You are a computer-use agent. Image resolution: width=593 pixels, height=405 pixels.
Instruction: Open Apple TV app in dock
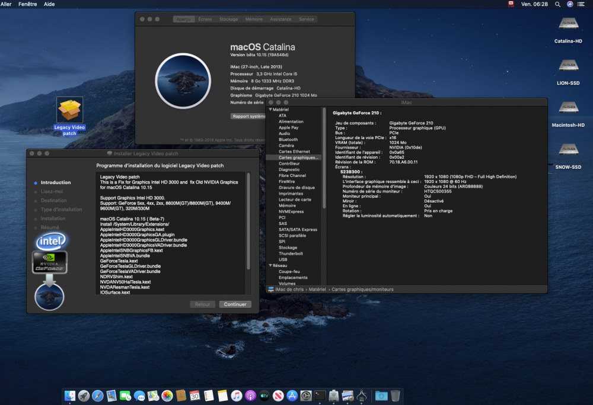(264, 396)
